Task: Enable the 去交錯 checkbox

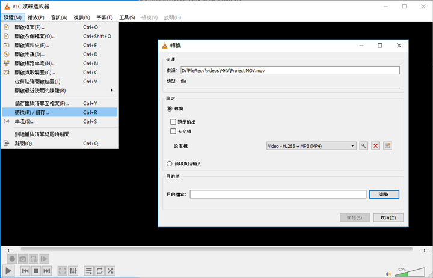Action: tap(173, 131)
